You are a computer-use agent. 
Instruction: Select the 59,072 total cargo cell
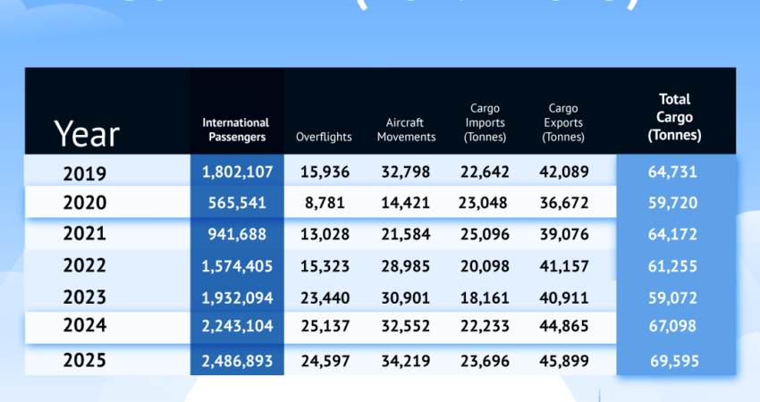[x=675, y=297]
